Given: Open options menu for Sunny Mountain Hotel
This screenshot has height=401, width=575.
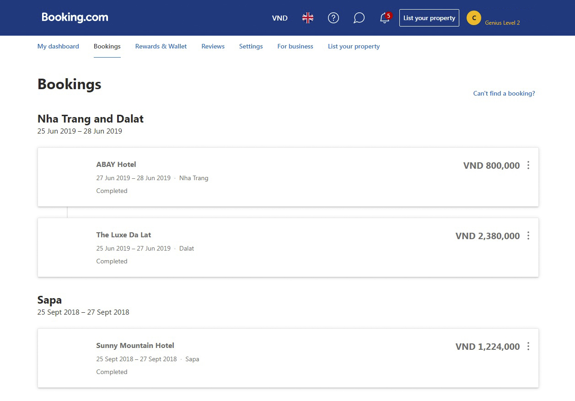Looking at the screenshot, I should (528, 346).
